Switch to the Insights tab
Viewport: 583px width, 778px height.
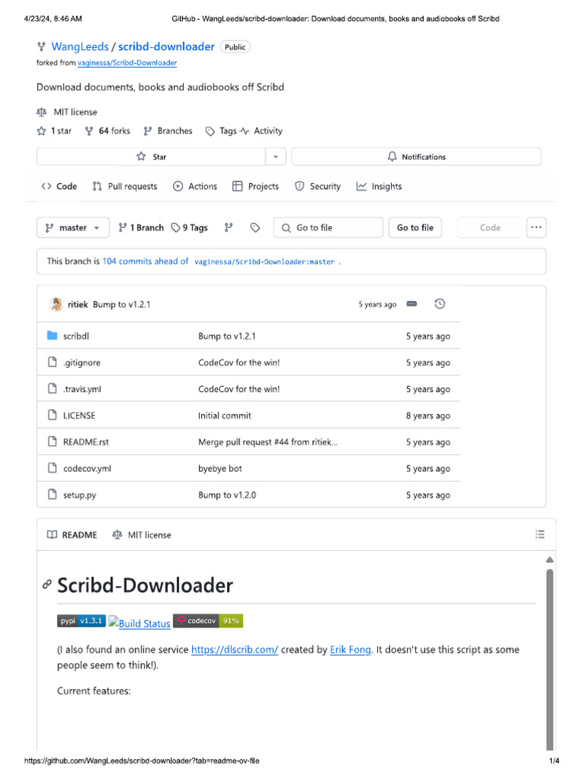pyautogui.click(x=380, y=187)
